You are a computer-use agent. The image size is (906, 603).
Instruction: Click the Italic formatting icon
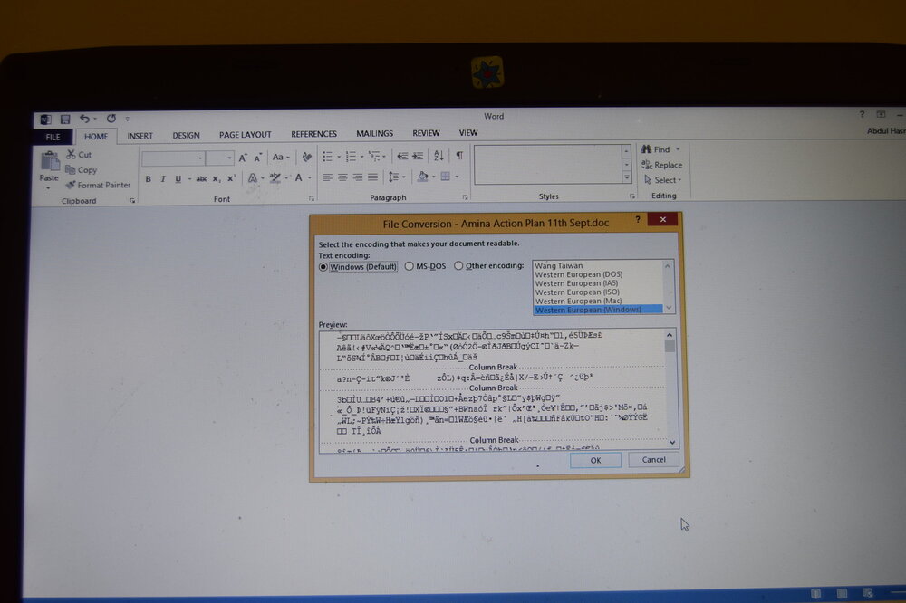pyautogui.click(x=163, y=179)
